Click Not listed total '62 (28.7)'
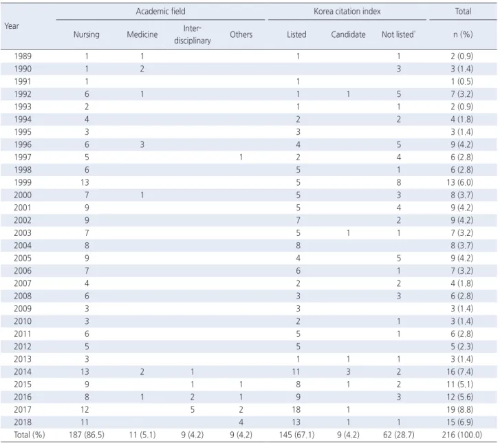This screenshot has height=445, width=500. [399, 435]
